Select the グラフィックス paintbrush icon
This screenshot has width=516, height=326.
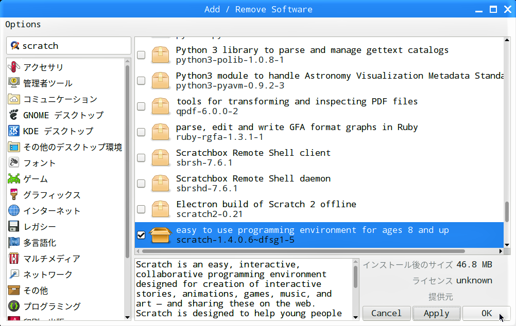click(x=14, y=194)
